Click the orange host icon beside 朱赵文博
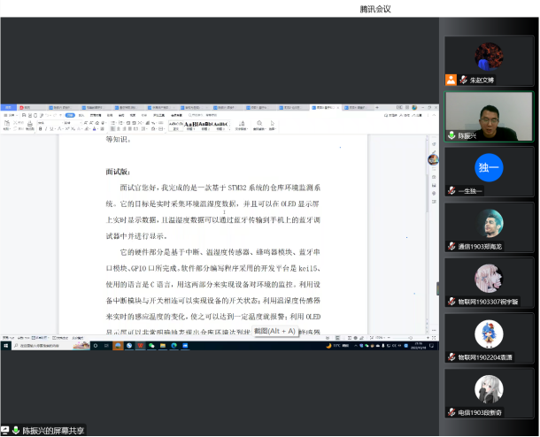 pos(451,80)
